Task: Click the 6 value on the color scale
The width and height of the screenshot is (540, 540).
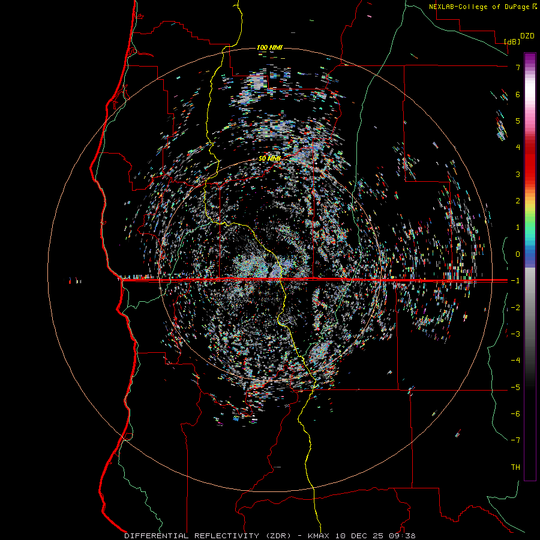Action: pos(518,94)
